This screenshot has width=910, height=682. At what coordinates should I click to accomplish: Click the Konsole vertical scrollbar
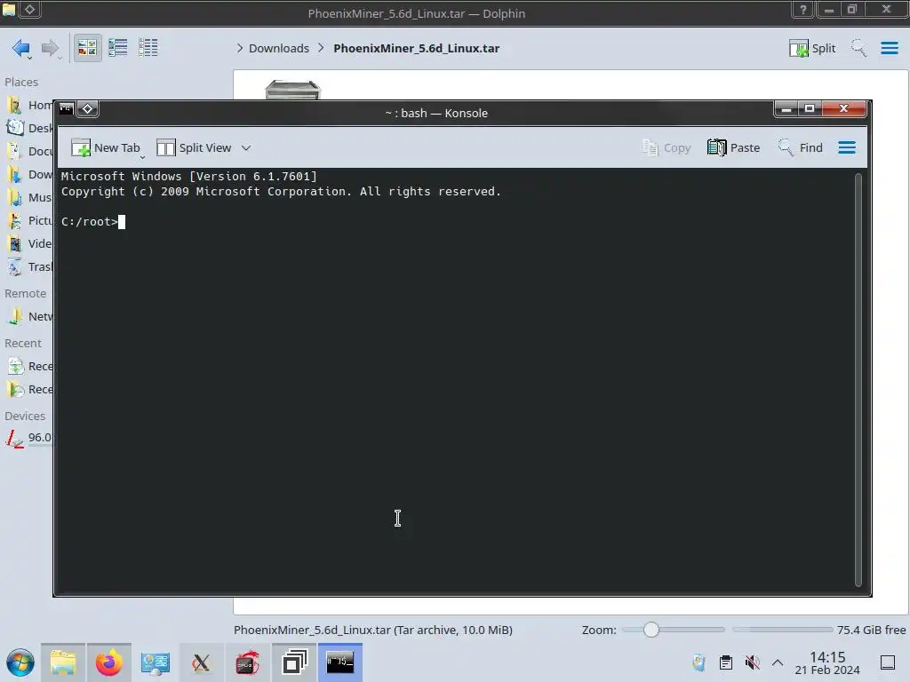(x=858, y=380)
